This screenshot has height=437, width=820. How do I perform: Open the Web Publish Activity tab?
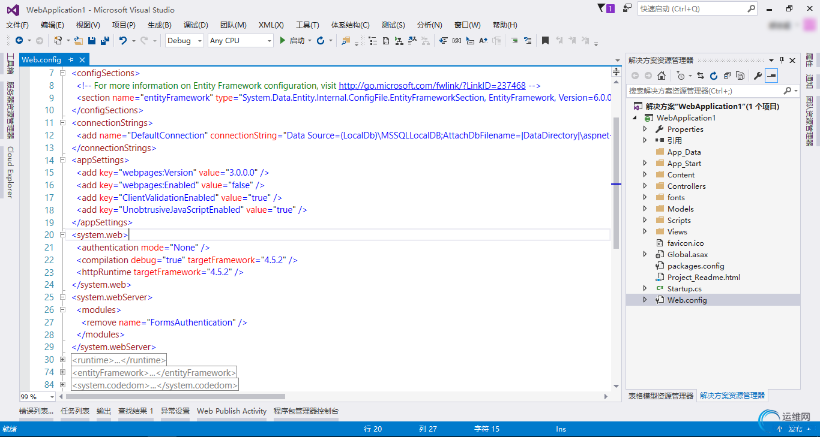[x=232, y=411]
